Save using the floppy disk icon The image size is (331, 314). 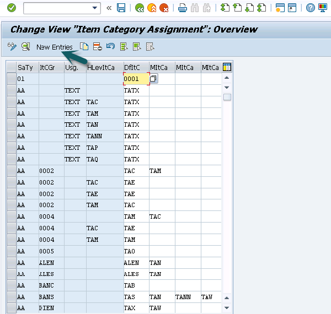point(121,8)
